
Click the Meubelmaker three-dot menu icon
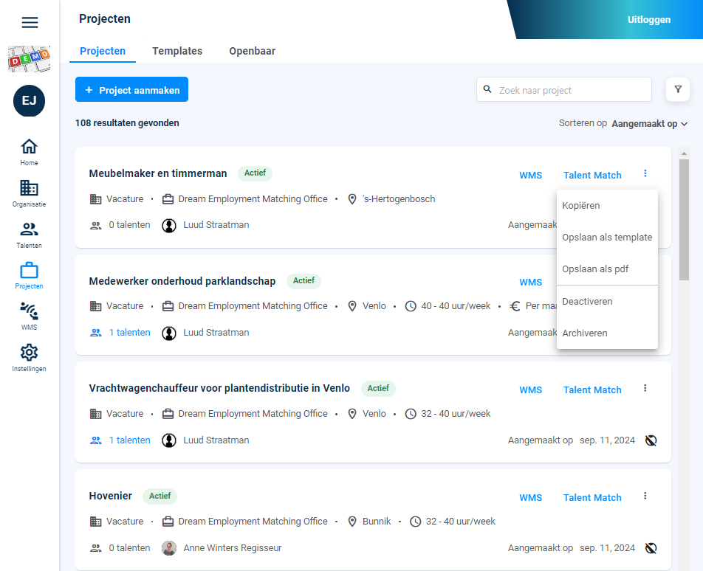tap(645, 173)
